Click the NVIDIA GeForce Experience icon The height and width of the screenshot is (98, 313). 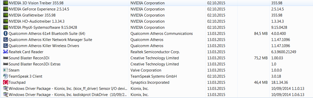(5, 9)
